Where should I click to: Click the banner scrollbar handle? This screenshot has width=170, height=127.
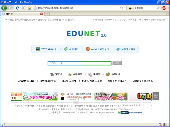pos(76,102)
